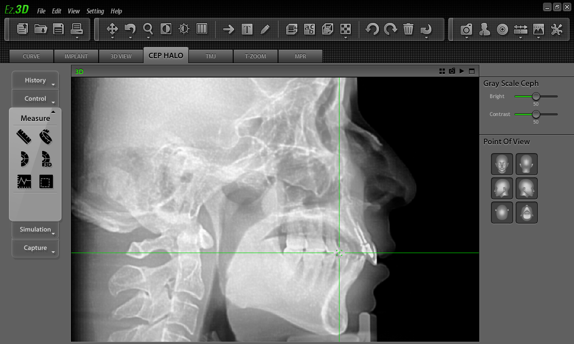Undo with the counter-clockwise arrow icon
The image size is (574, 344).
372,30
